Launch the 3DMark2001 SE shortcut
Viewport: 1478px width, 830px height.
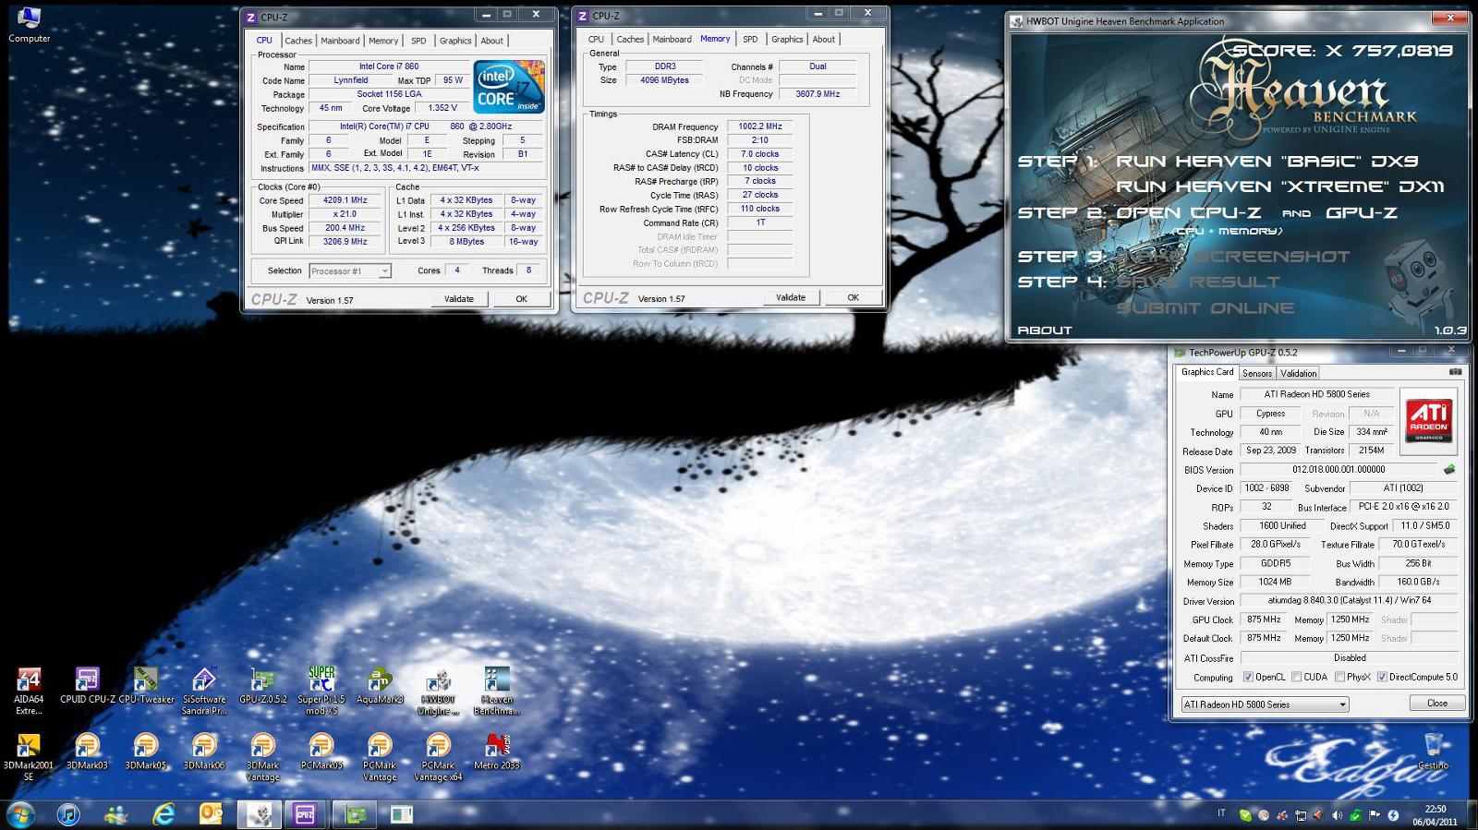pyautogui.click(x=29, y=757)
